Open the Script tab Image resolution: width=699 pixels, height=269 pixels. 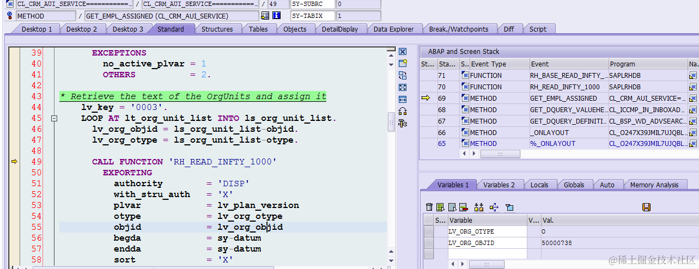(x=538, y=29)
